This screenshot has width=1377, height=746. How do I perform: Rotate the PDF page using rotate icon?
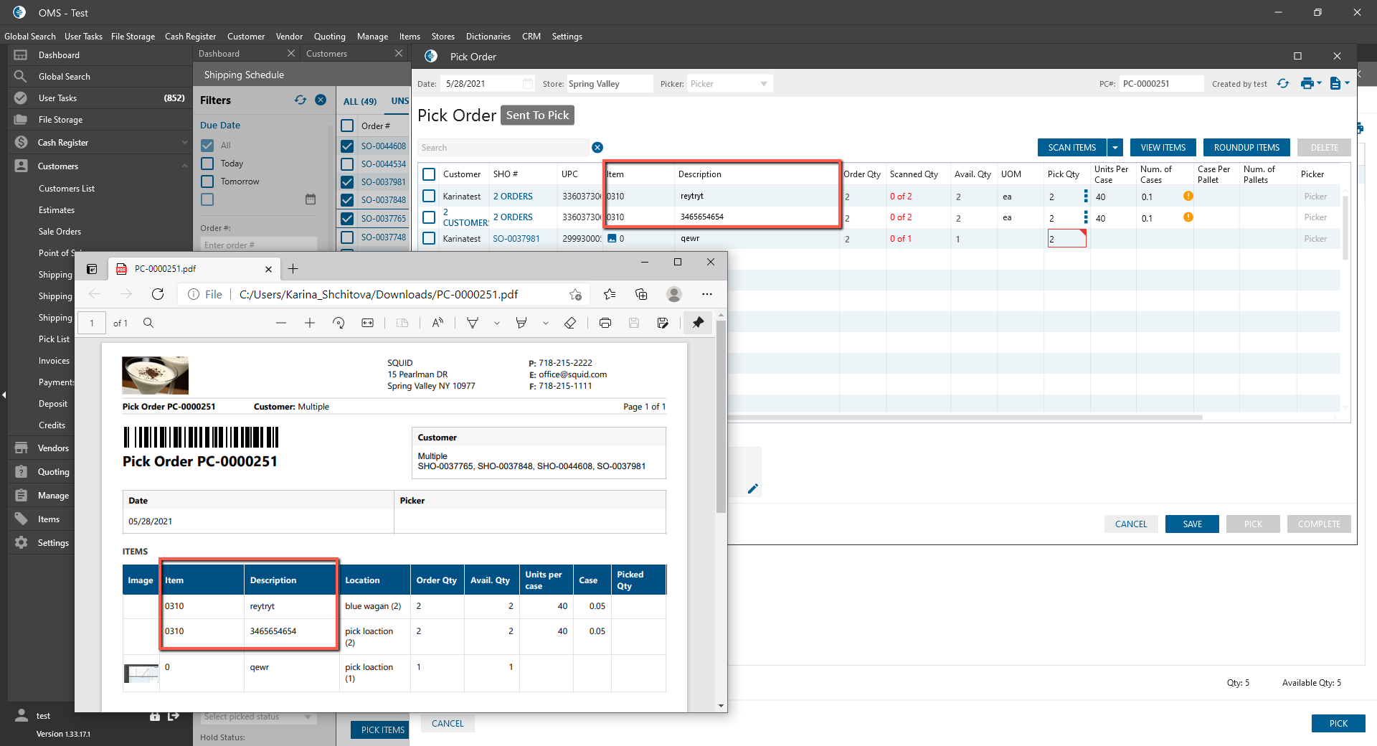pos(339,324)
